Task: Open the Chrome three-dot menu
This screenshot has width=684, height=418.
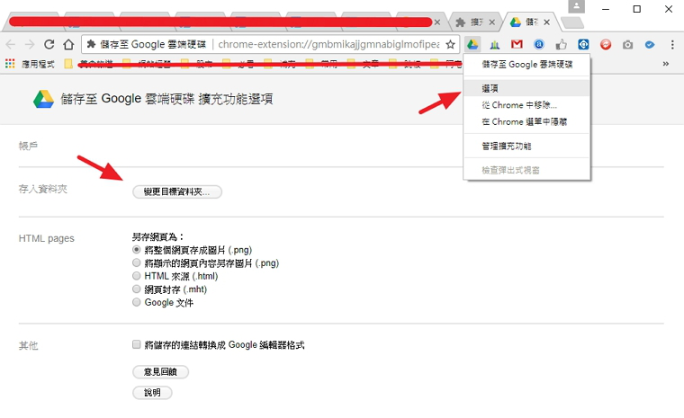Action: 672,44
